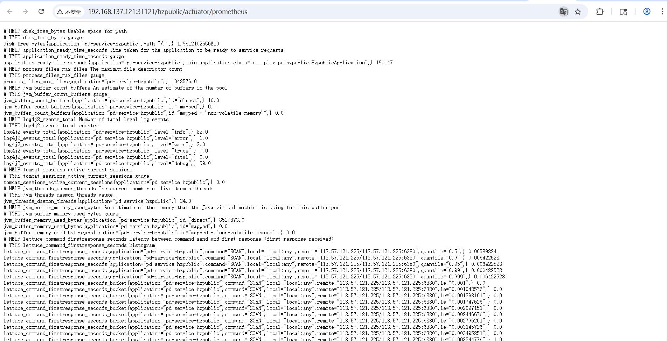Bookmark this page with the star icon

pos(578,12)
